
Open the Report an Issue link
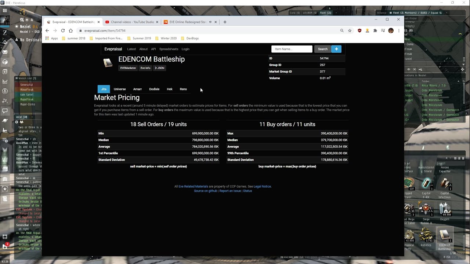pyautogui.click(x=230, y=191)
